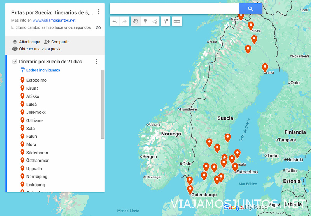Image resolution: width=311 pixels, height=216 pixels.
Task: Click the blue search button
Action: click(250, 9)
